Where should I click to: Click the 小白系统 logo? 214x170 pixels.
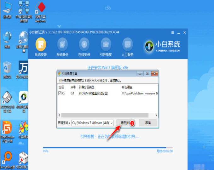coord(162,47)
